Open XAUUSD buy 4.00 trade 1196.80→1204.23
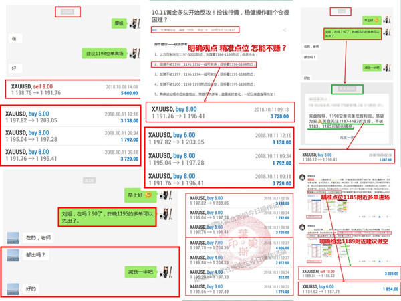 [x=239, y=260]
